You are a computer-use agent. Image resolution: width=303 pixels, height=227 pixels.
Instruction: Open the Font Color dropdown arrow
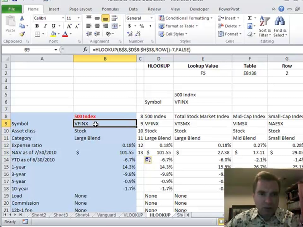point(71,34)
